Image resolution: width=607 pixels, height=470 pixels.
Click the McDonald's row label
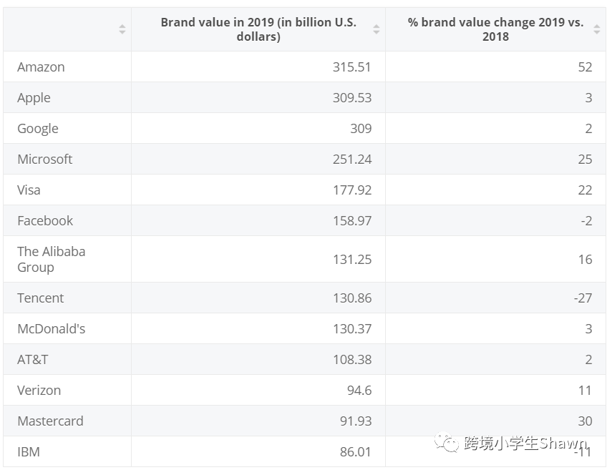coord(51,329)
